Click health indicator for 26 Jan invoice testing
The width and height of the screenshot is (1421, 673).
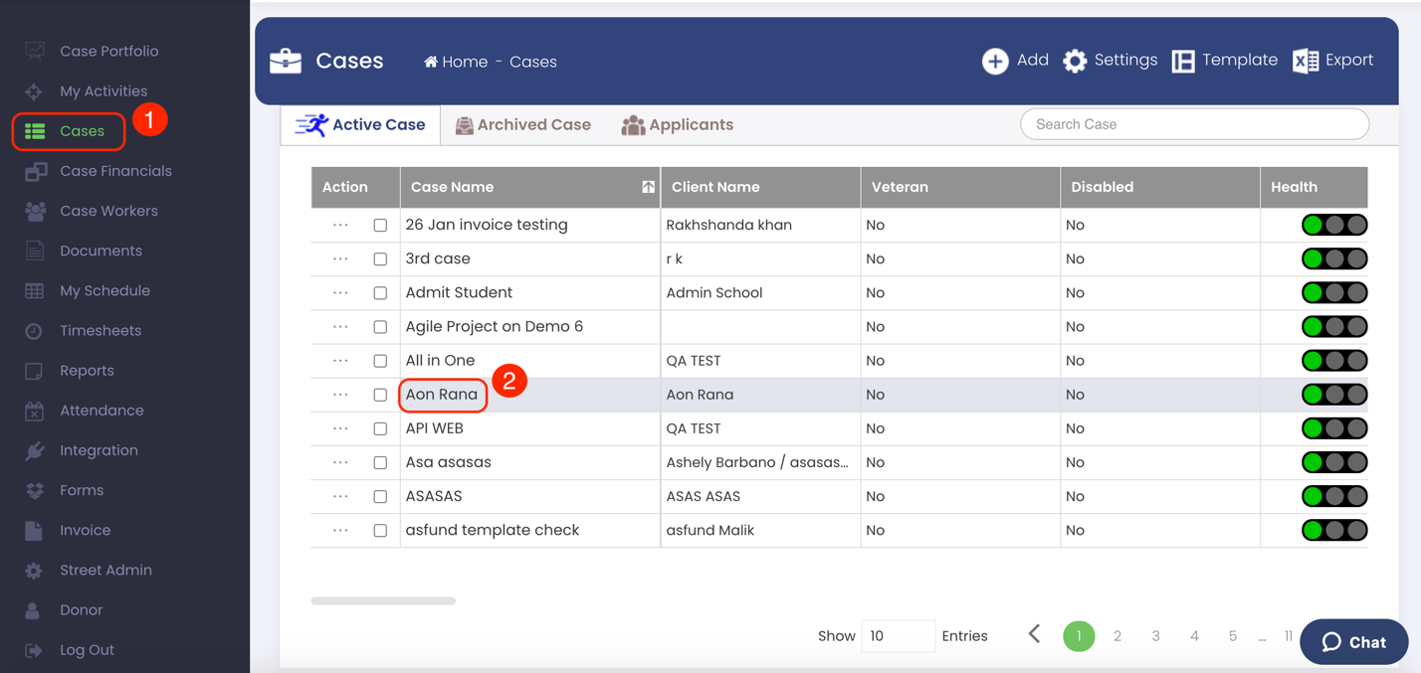[x=1334, y=226]
